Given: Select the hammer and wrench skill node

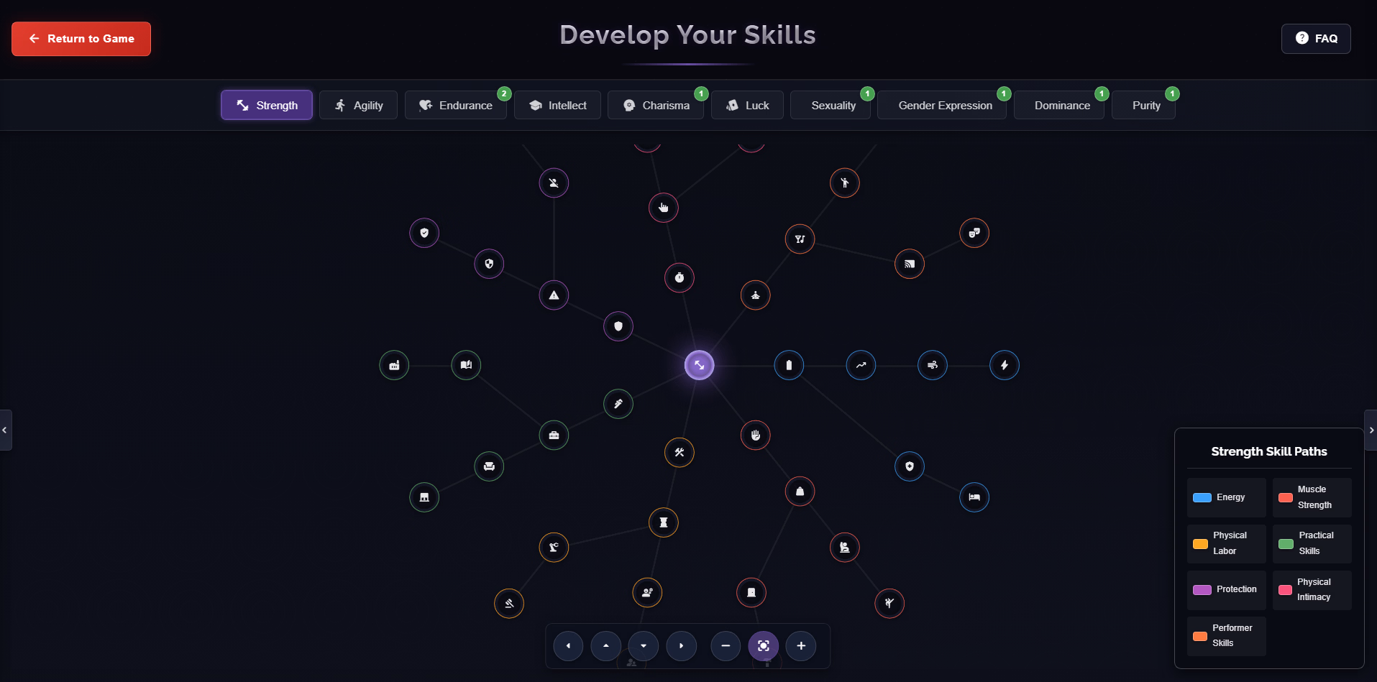Looking at the screenshot, I should [x=680, y=452].
